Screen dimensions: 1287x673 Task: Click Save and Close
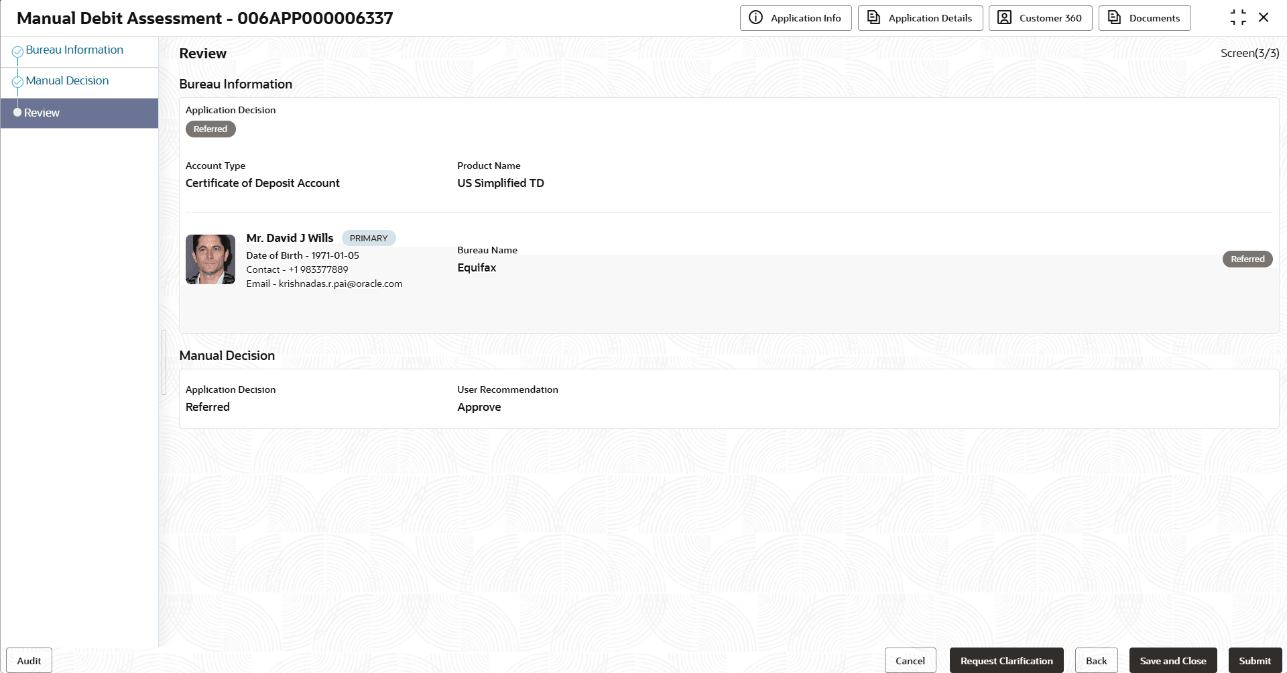coord(1173,660)
